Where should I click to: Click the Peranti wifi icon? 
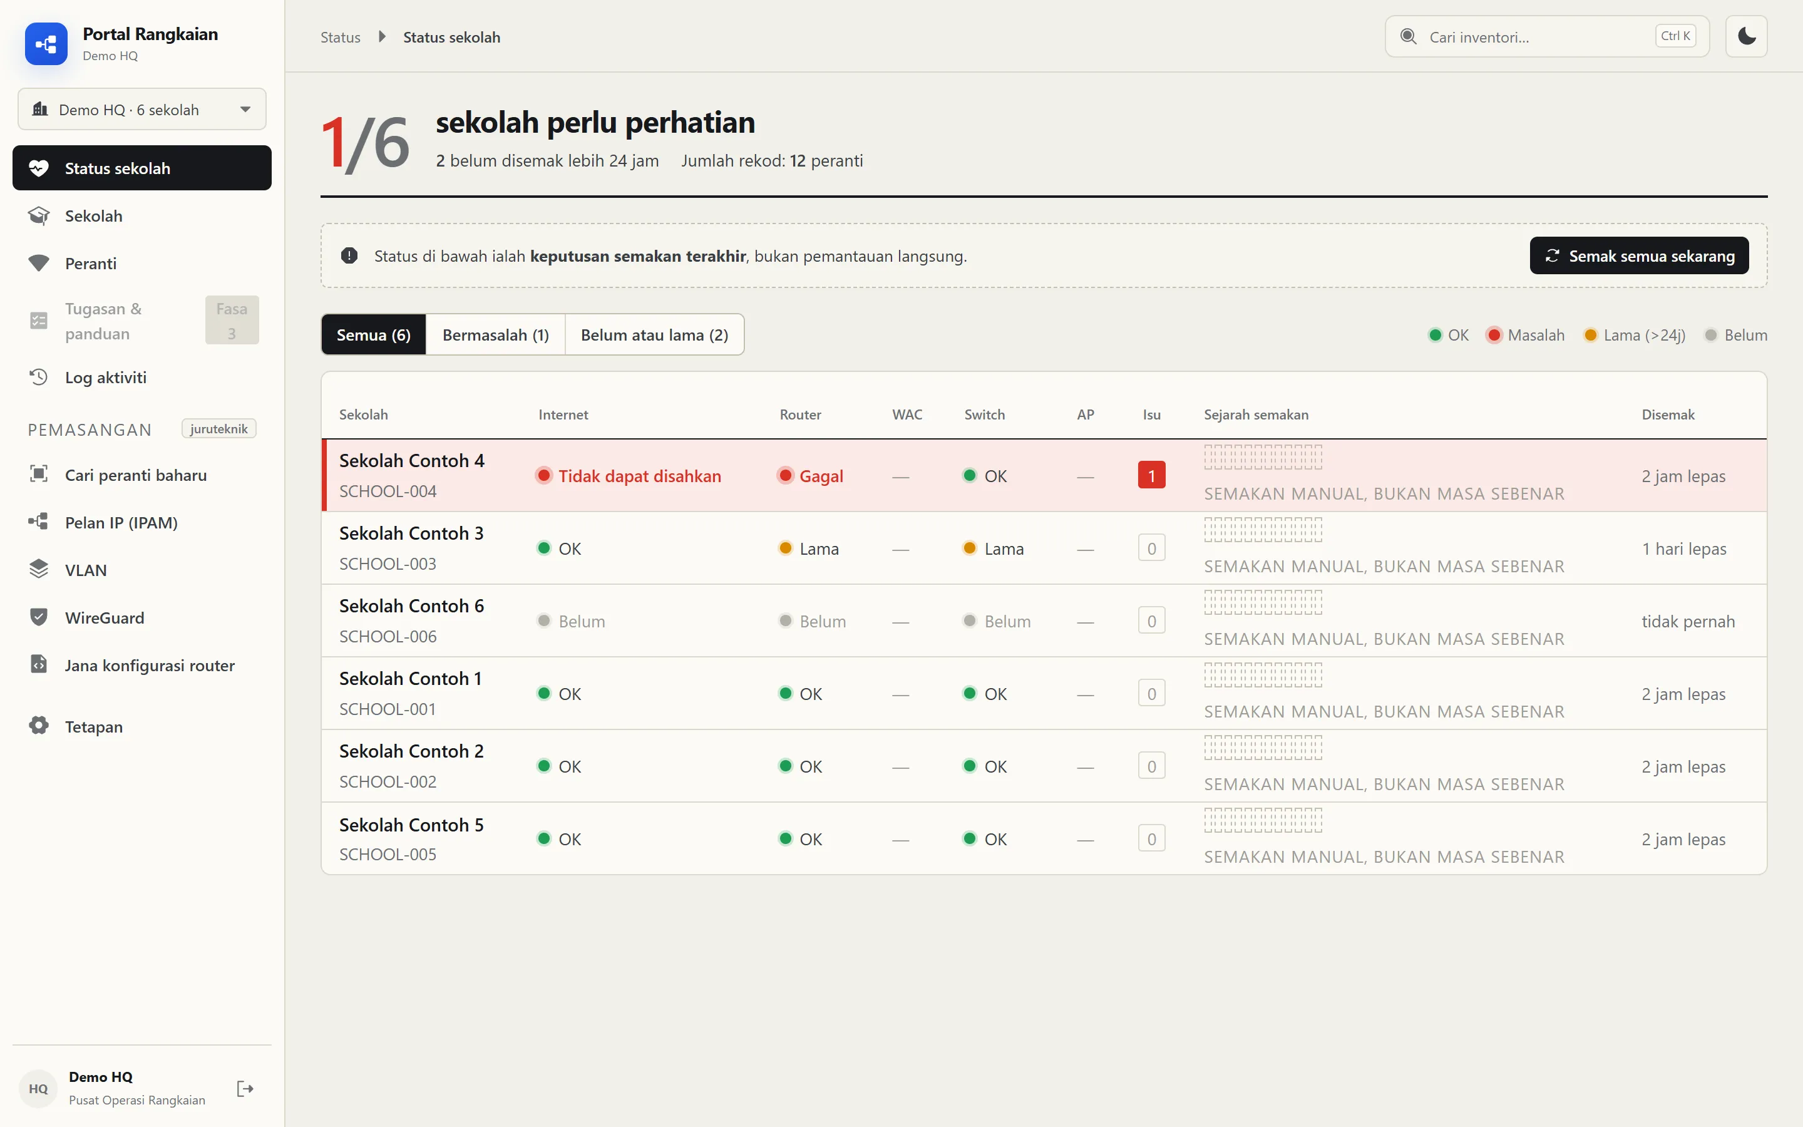pyautogui.click(x=39, y=263)
